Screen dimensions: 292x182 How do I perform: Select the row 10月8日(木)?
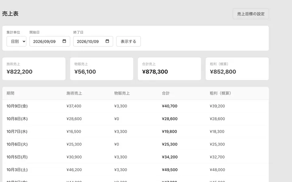(x=135, y=119)
